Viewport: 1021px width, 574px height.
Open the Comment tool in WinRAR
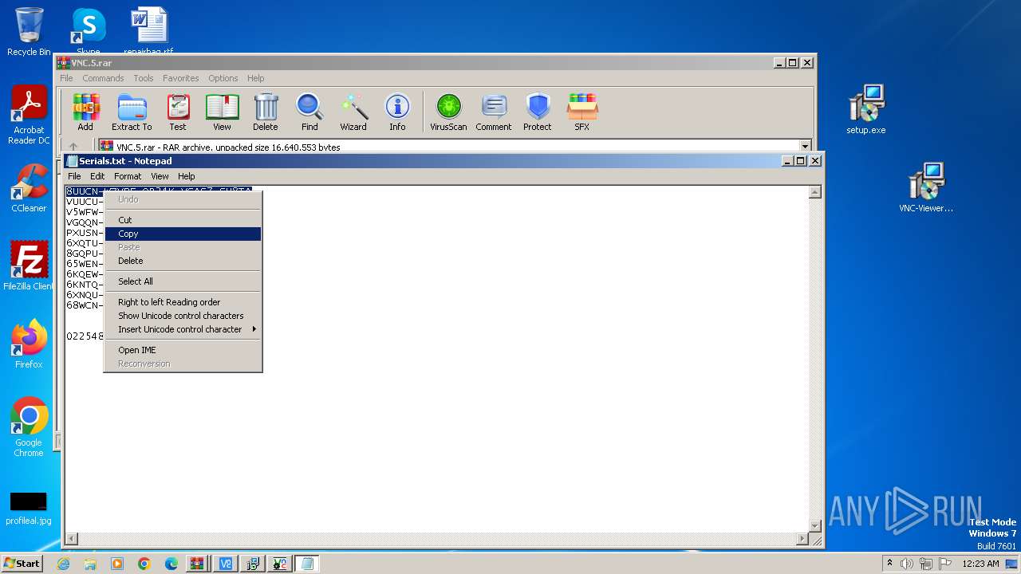click(494, 112)
